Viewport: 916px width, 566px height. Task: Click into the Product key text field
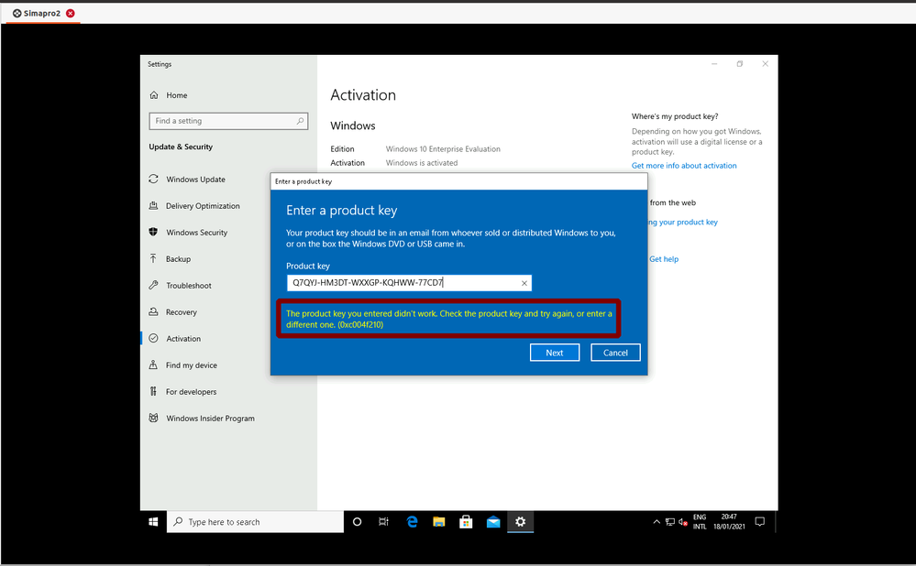click(403, 284)
